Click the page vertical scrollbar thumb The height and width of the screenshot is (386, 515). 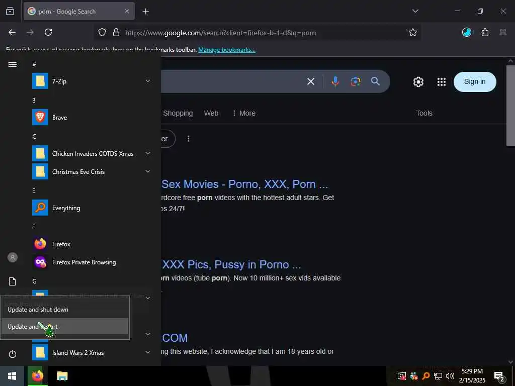point(510,106)
